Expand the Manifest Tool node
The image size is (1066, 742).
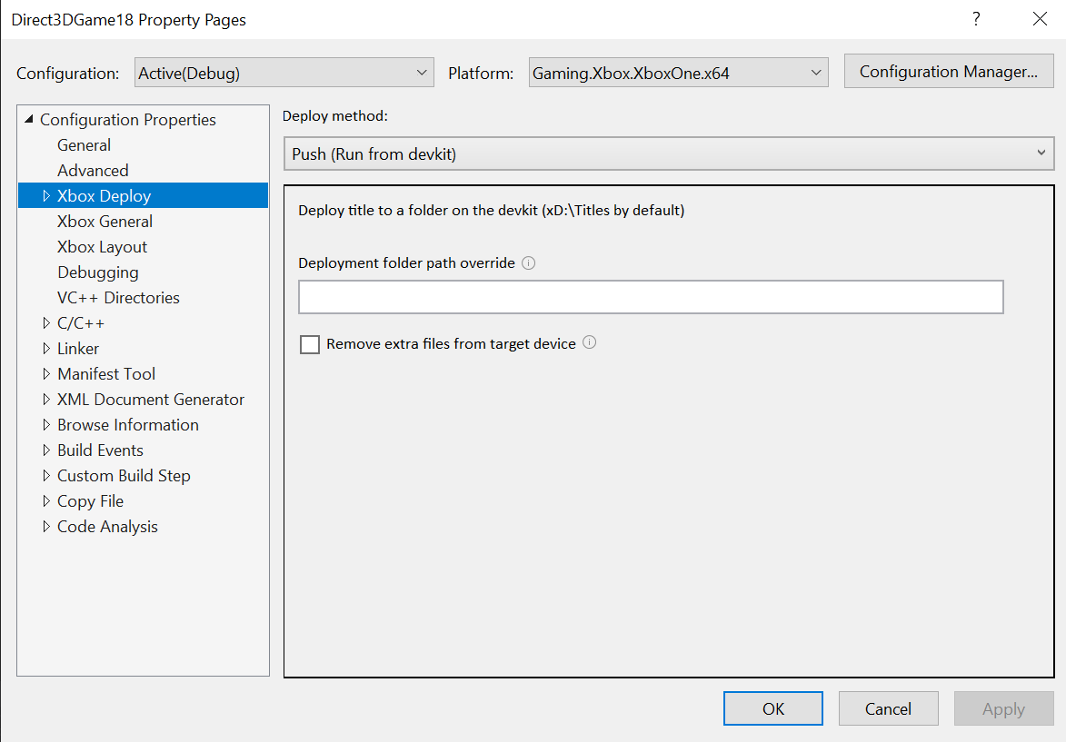pos(46,373)
